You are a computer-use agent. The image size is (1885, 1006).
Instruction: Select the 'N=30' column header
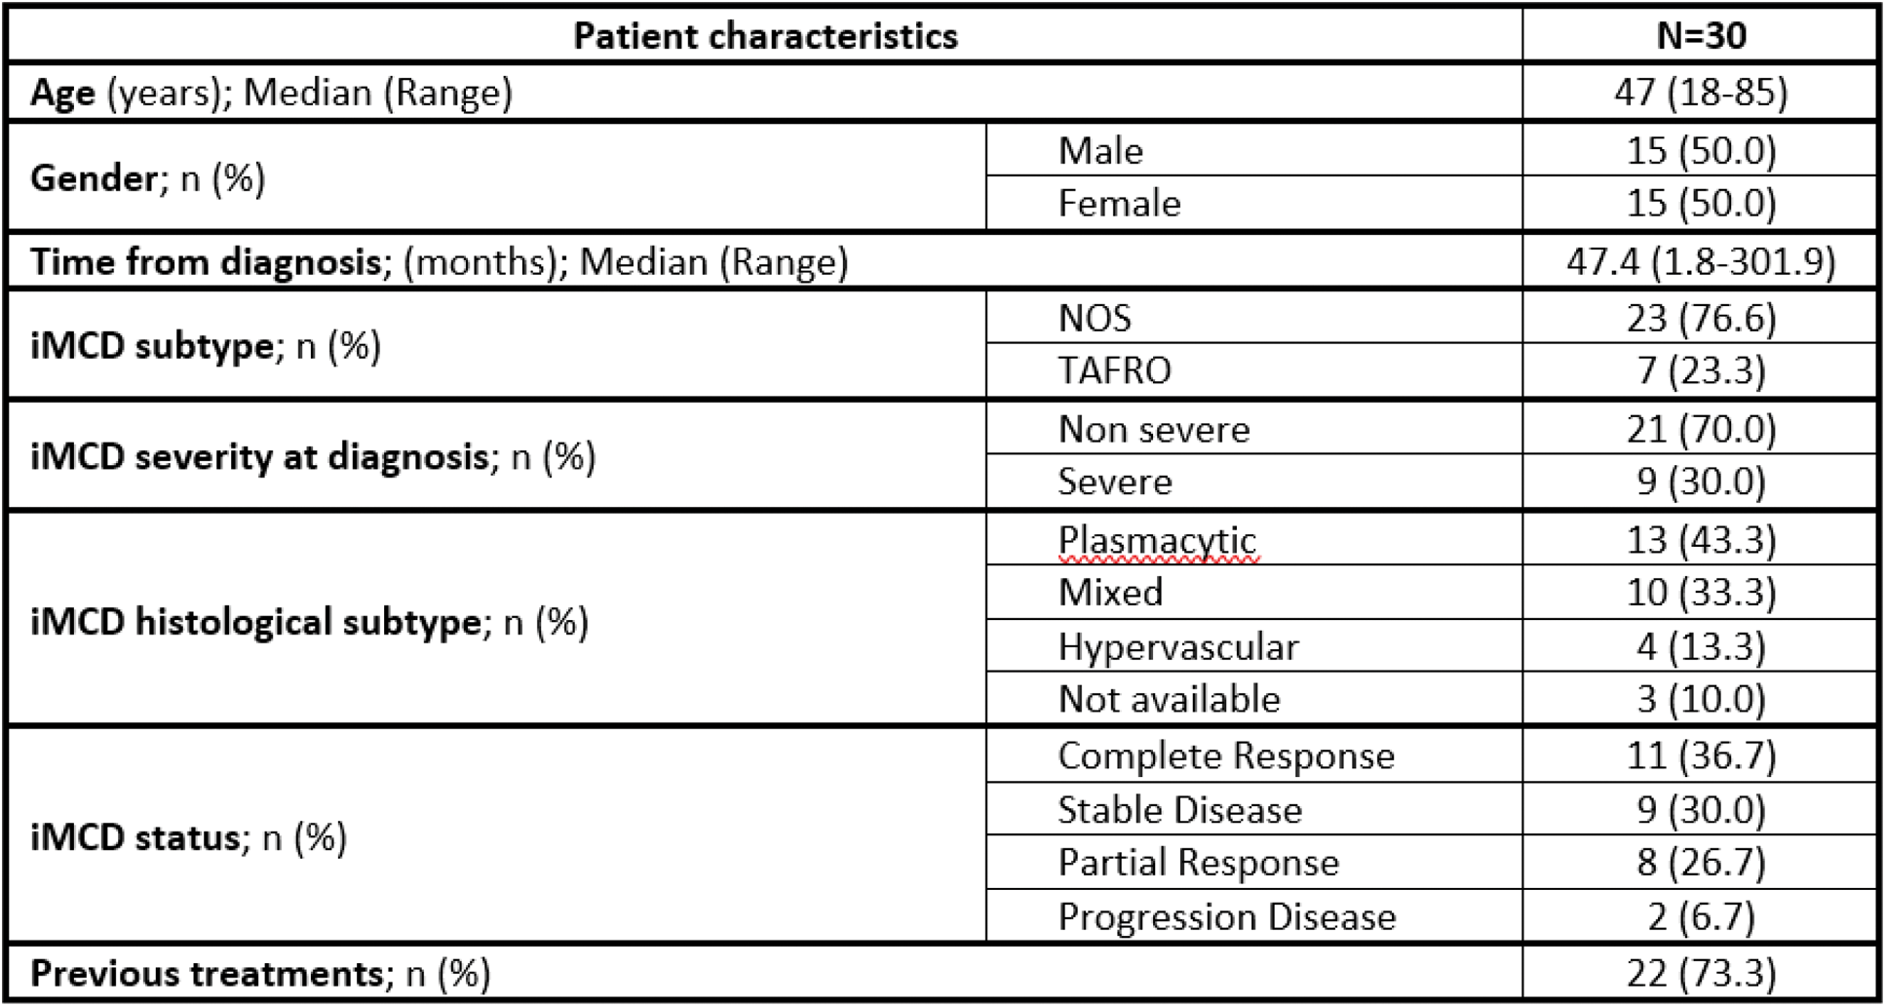1701,36
